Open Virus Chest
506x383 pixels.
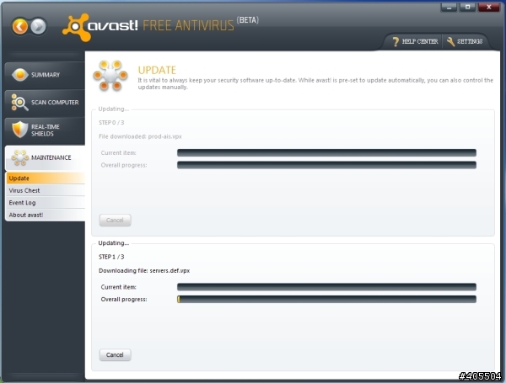[x=46, y=190]
